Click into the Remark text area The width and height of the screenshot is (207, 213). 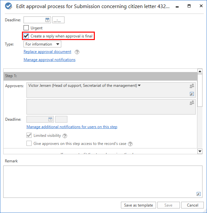pyautogui.click(x=100, y=181)
